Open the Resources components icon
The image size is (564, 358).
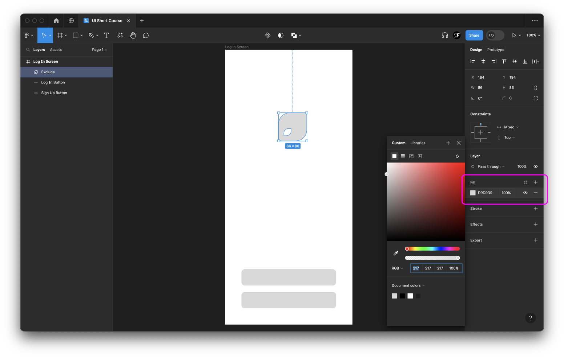[x=120, y=35]
